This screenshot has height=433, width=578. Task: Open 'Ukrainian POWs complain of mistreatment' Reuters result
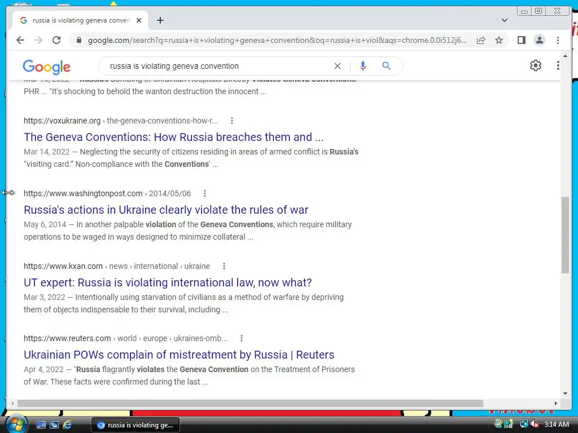[x=179, y=355]
